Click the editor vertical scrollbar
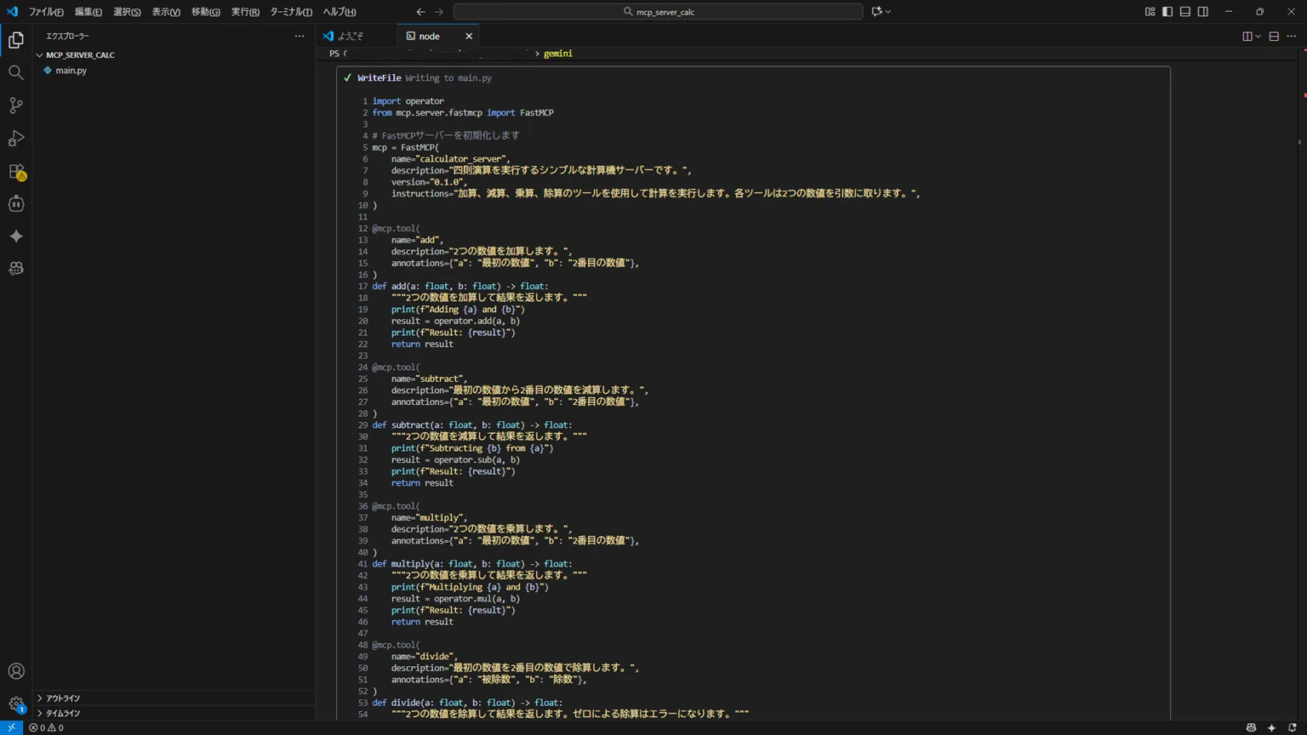The image size is (1307, 735). (x=1302, y=383)
